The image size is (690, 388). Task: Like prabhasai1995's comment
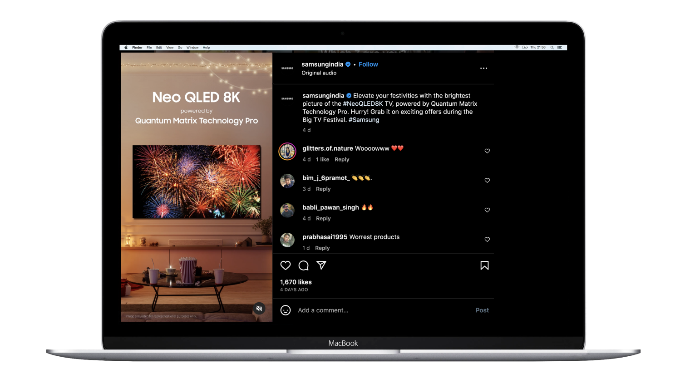point(487,240)
